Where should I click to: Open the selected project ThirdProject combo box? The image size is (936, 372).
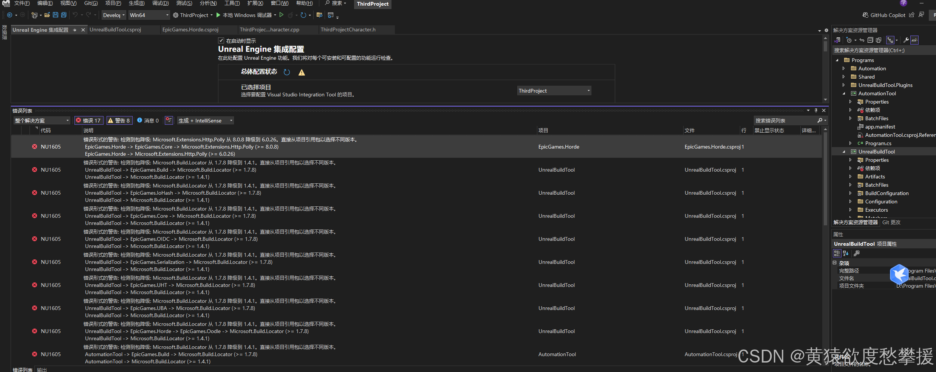tap(554, 91)
